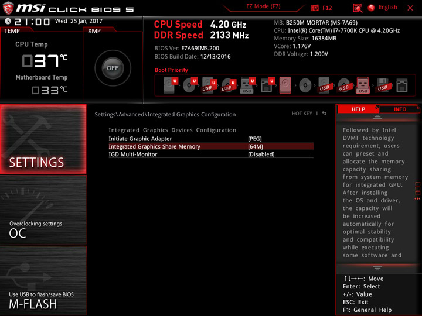
Task: Select the Initiate Graphic Adapter row label
Action: point(140,139)
